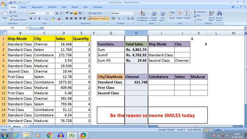The width and height of the screenshot is (247, 139).
Task: Toggle Underline formatting
Action: coord(39,19)
